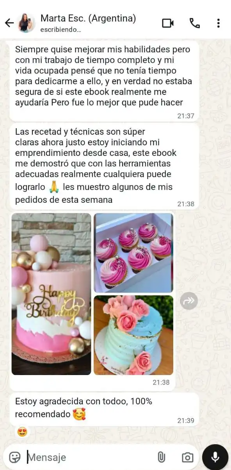Open the camera from message bar
Screen dimensions: 231x470
(188, 457)
